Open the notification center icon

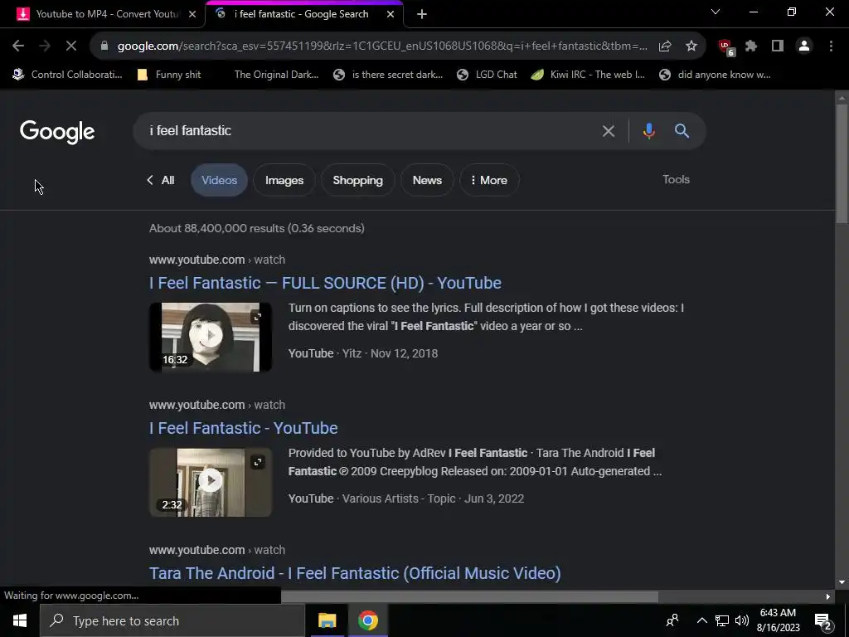pos(823,621)
